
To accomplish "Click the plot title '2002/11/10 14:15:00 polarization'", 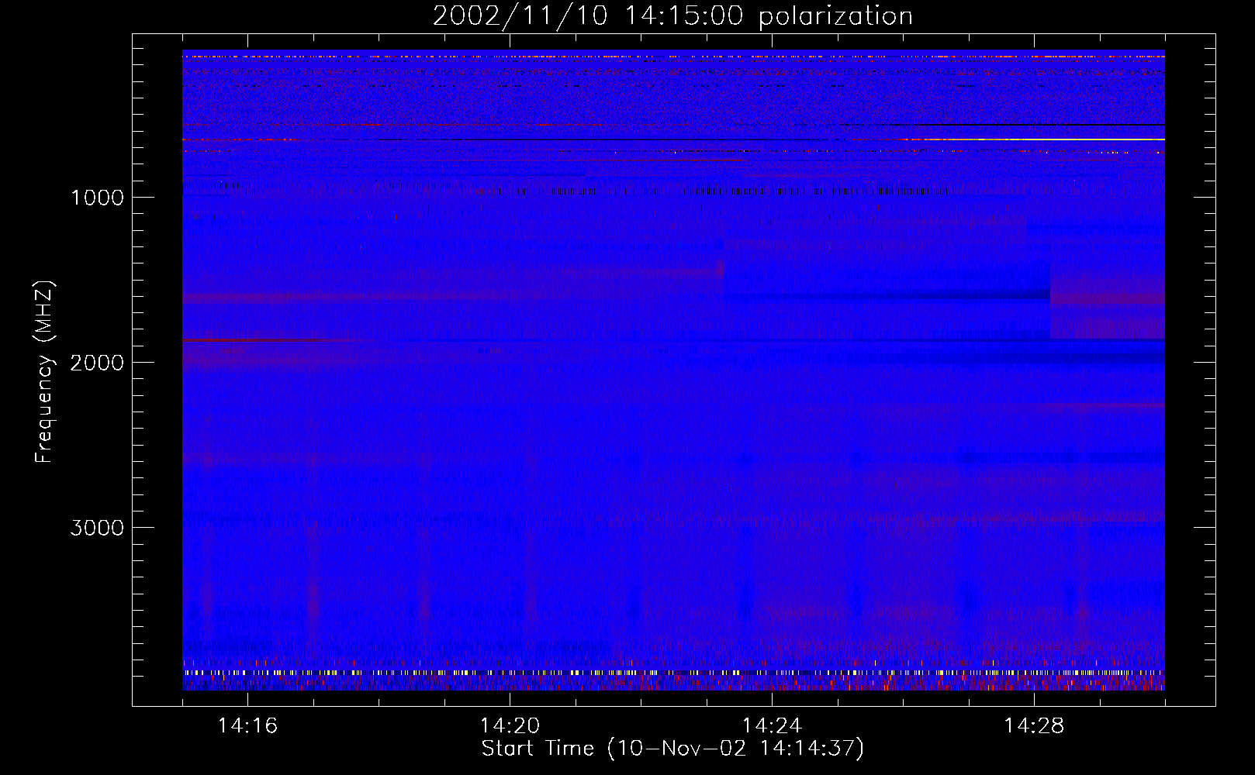I will pyautogui.click(x=672, y=15).
